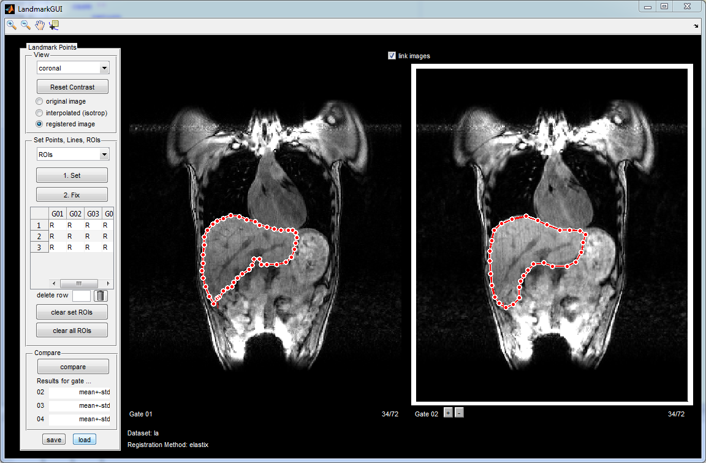
Task: Click the compare button
Action: [73, 367]
